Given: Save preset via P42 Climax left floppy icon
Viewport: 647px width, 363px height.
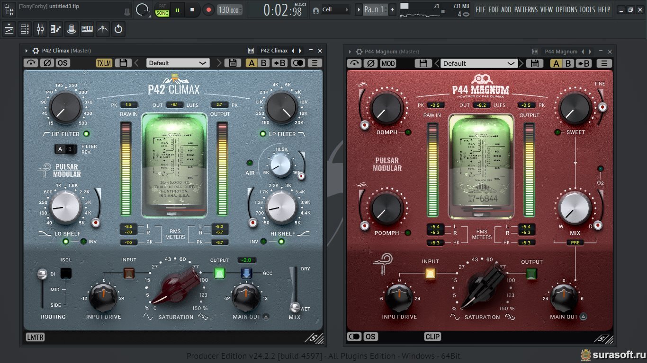Looking at the screenshot, I should point(123,63).
